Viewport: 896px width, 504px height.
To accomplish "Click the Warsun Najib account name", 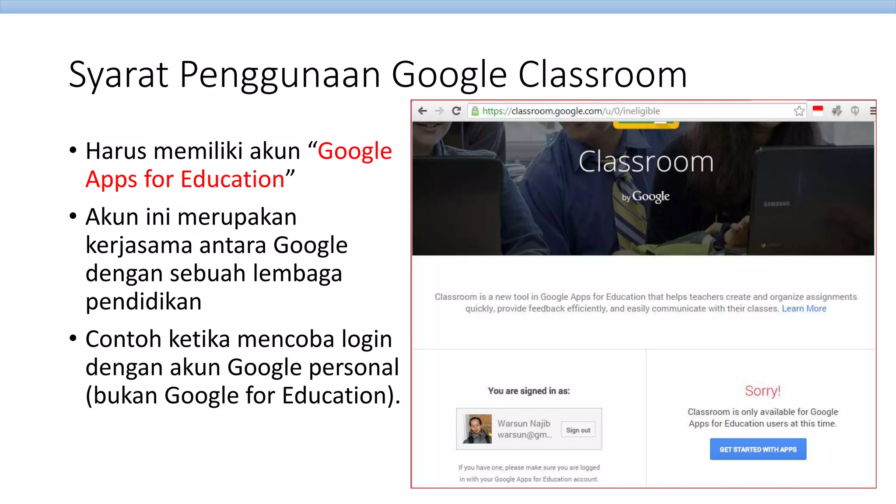I will click(524, 423).
